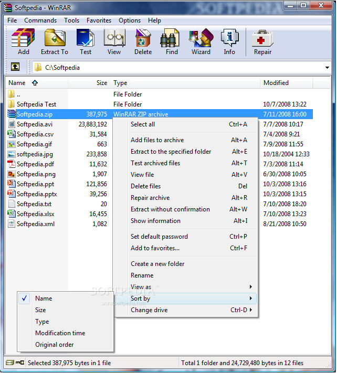This screenshot has height=373, width=337.
Task: Click the Find binoculars icon
Action: (170, 38)
